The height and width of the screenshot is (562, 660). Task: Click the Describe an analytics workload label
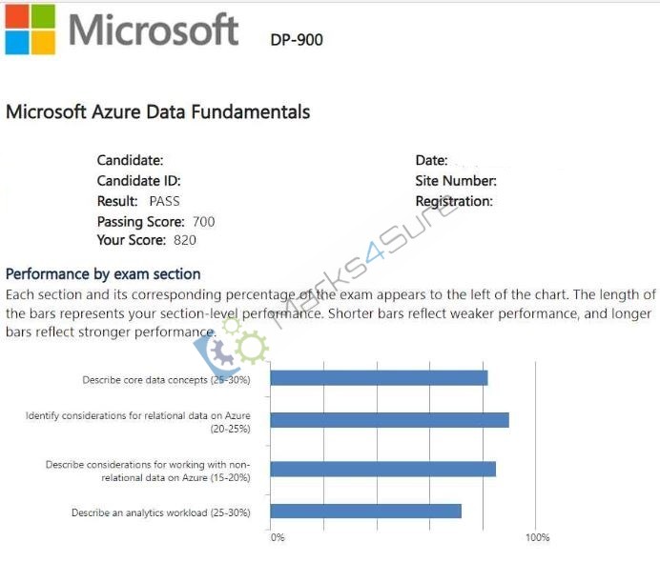161,512
